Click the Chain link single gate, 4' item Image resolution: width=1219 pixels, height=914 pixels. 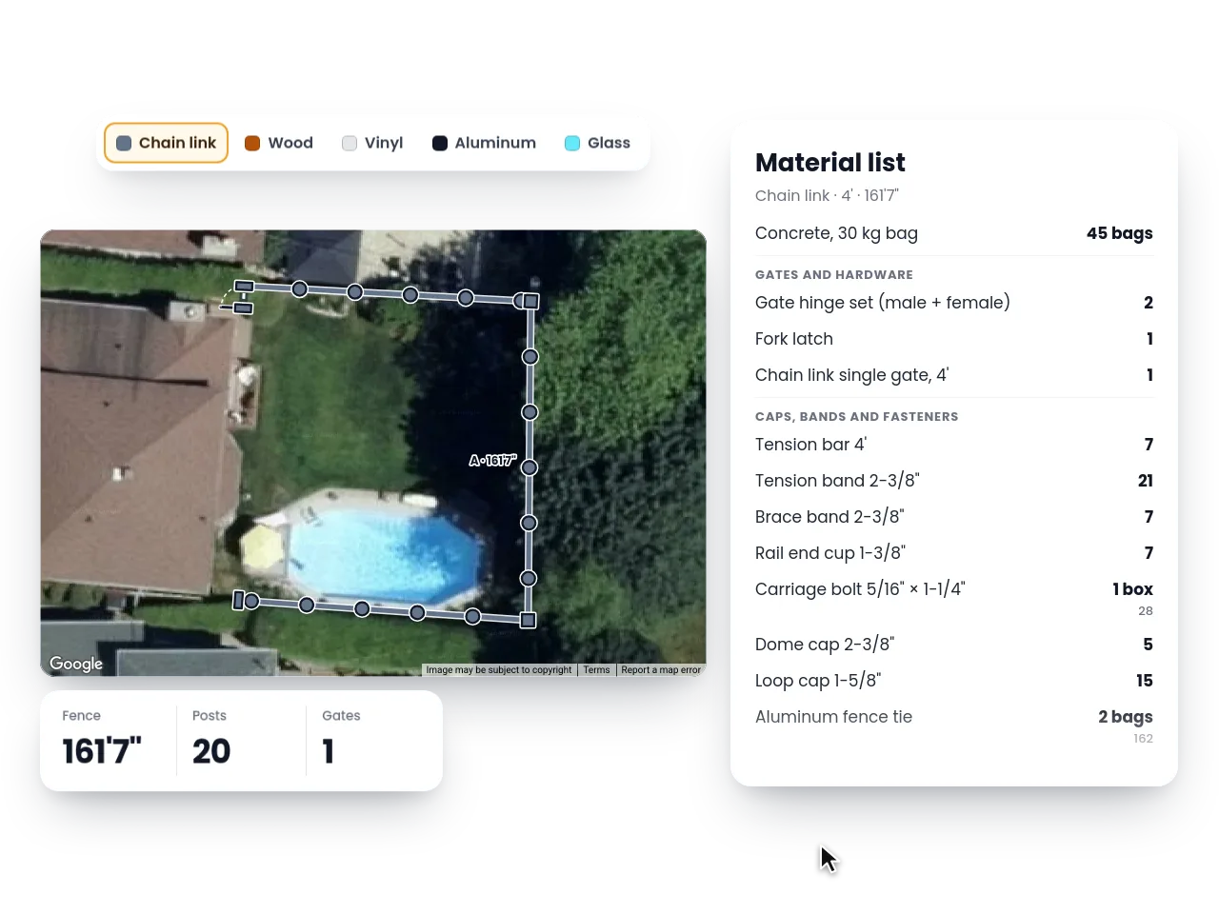pos(954,375)
